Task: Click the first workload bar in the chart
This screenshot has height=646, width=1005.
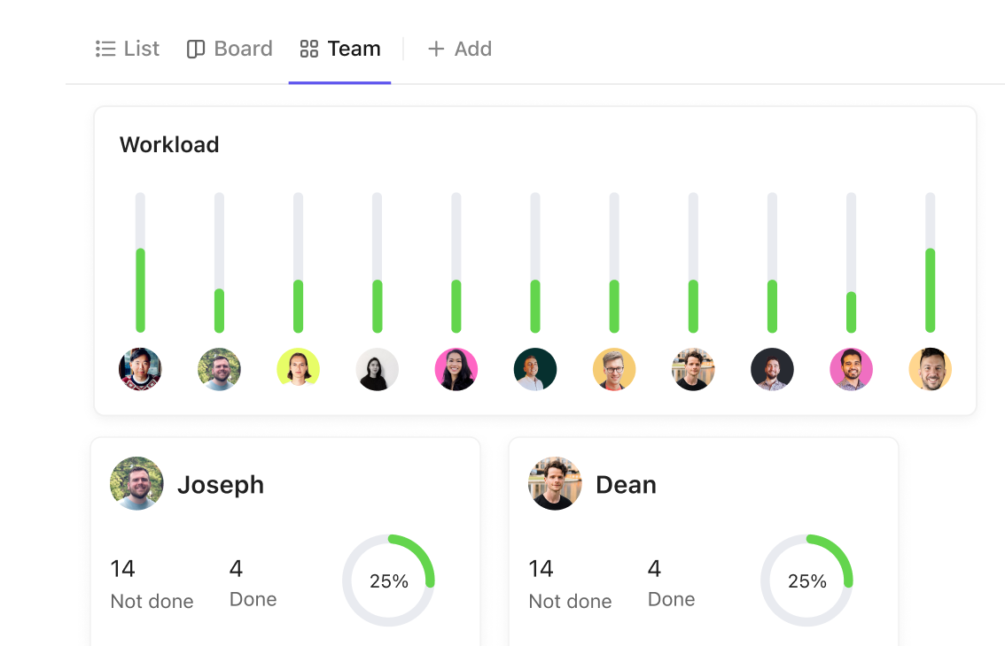Action: tap(140, 263)
